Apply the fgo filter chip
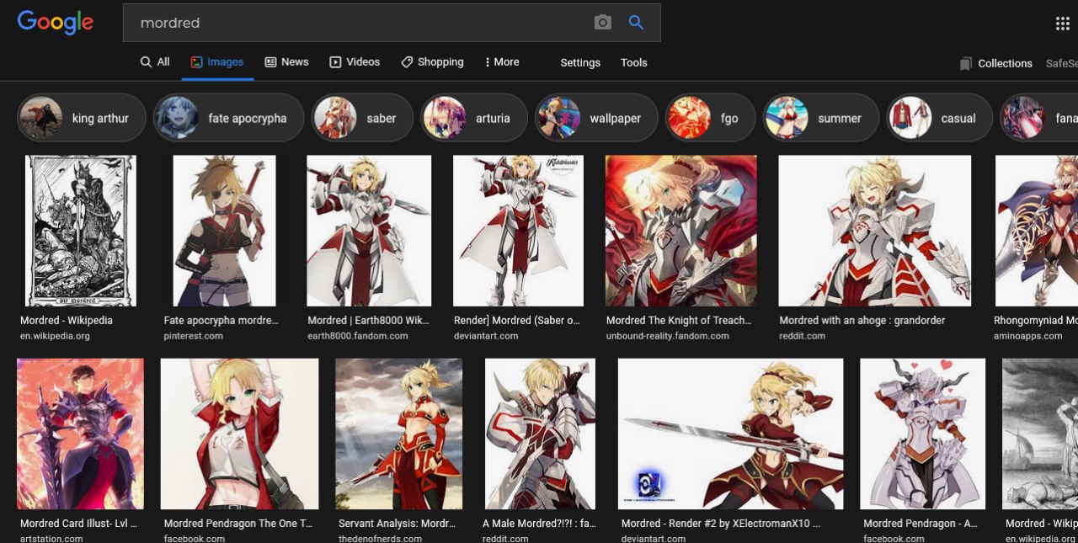This screenshot has width=1078, height=543. point(711,118)
